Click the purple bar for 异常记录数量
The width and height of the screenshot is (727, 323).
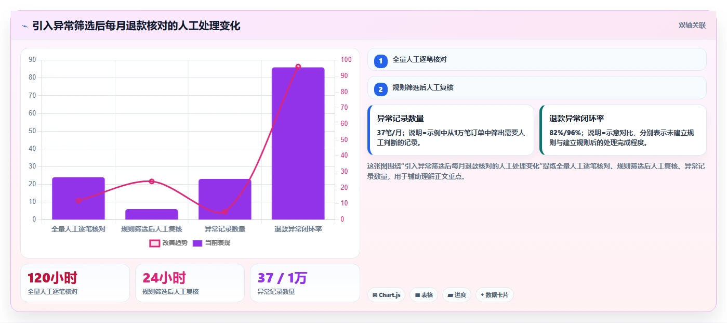point(225,199)
